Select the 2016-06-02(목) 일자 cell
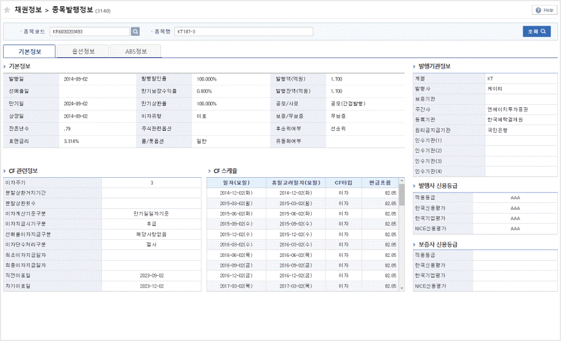This screenshot has height=341, width=561. [x=236, y=255]
